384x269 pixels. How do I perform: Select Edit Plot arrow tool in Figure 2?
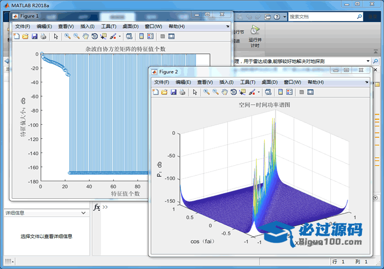point(195,92)
